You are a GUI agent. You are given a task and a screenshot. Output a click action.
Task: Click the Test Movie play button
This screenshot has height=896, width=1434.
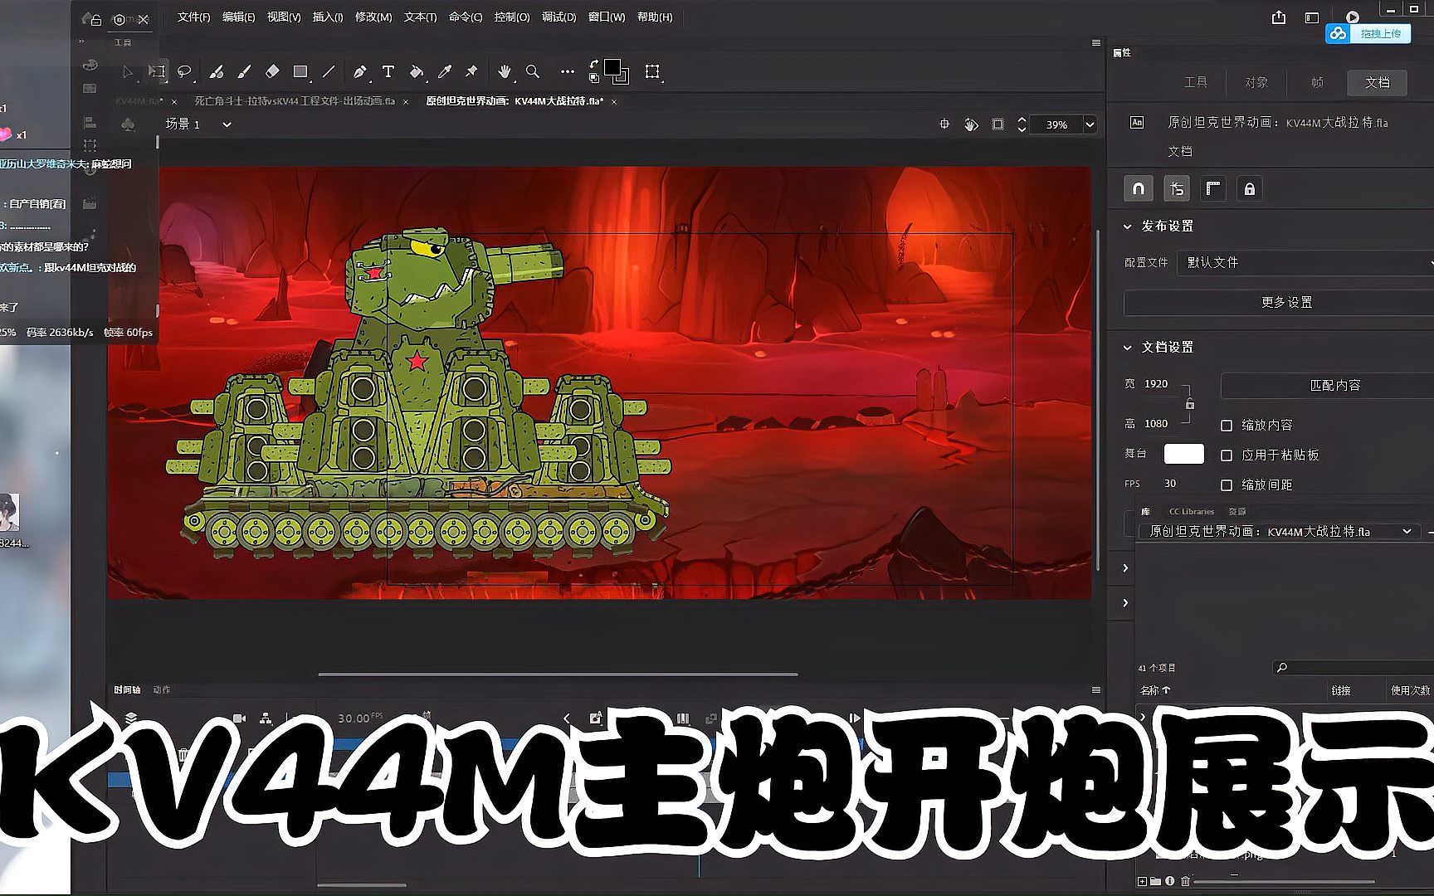(1353, 17)
